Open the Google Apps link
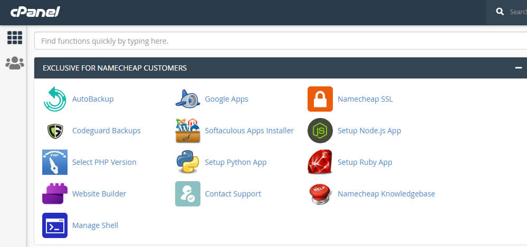 click(x=226, y=100)
